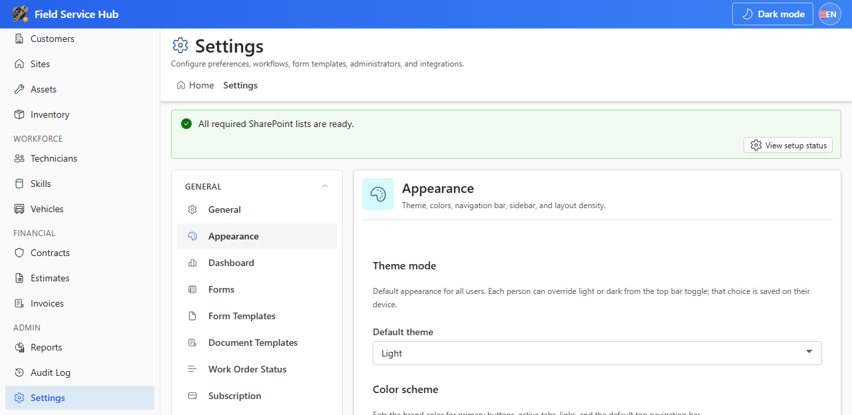
Task: Select Dashboard settings tab
Action: click(257, 263)
